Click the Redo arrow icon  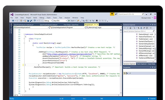pos(39,21)
